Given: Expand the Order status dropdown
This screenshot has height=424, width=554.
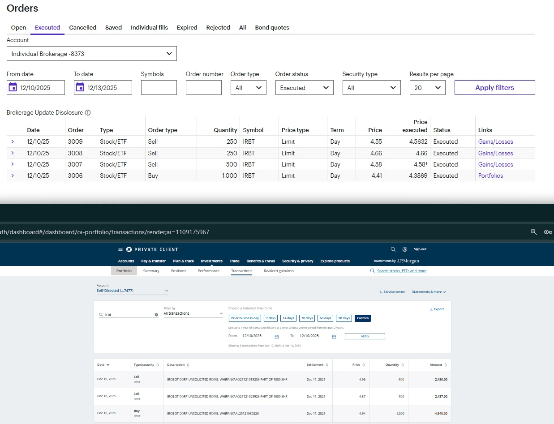Looking at the screenshot, I should tap(304, 88).
